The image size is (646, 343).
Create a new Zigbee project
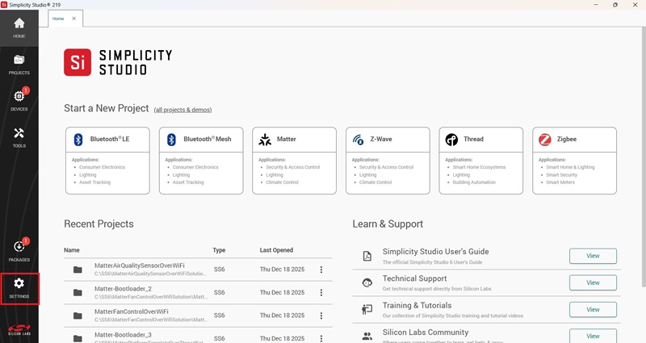(x=574, y=161)
